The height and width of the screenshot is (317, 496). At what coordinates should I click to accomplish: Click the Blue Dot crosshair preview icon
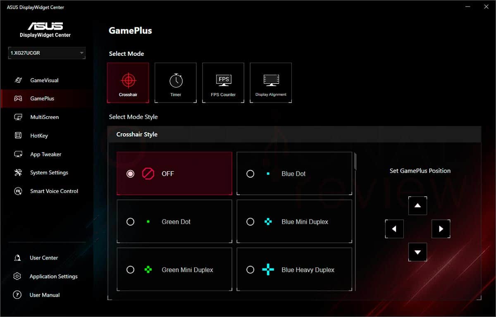pos(268,174)
